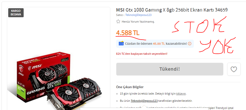
Task: Open TeknolojiDeposu123 seller link beside Satıcı
Action: [138, 15]
